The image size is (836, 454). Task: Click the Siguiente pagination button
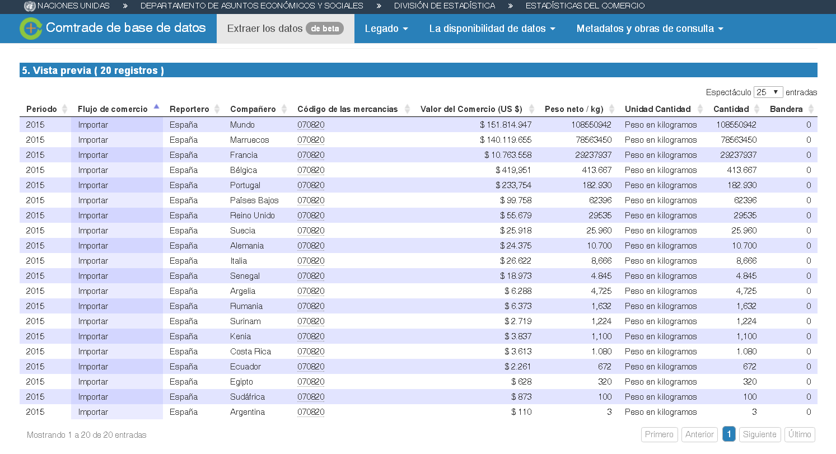pos(760,434)
